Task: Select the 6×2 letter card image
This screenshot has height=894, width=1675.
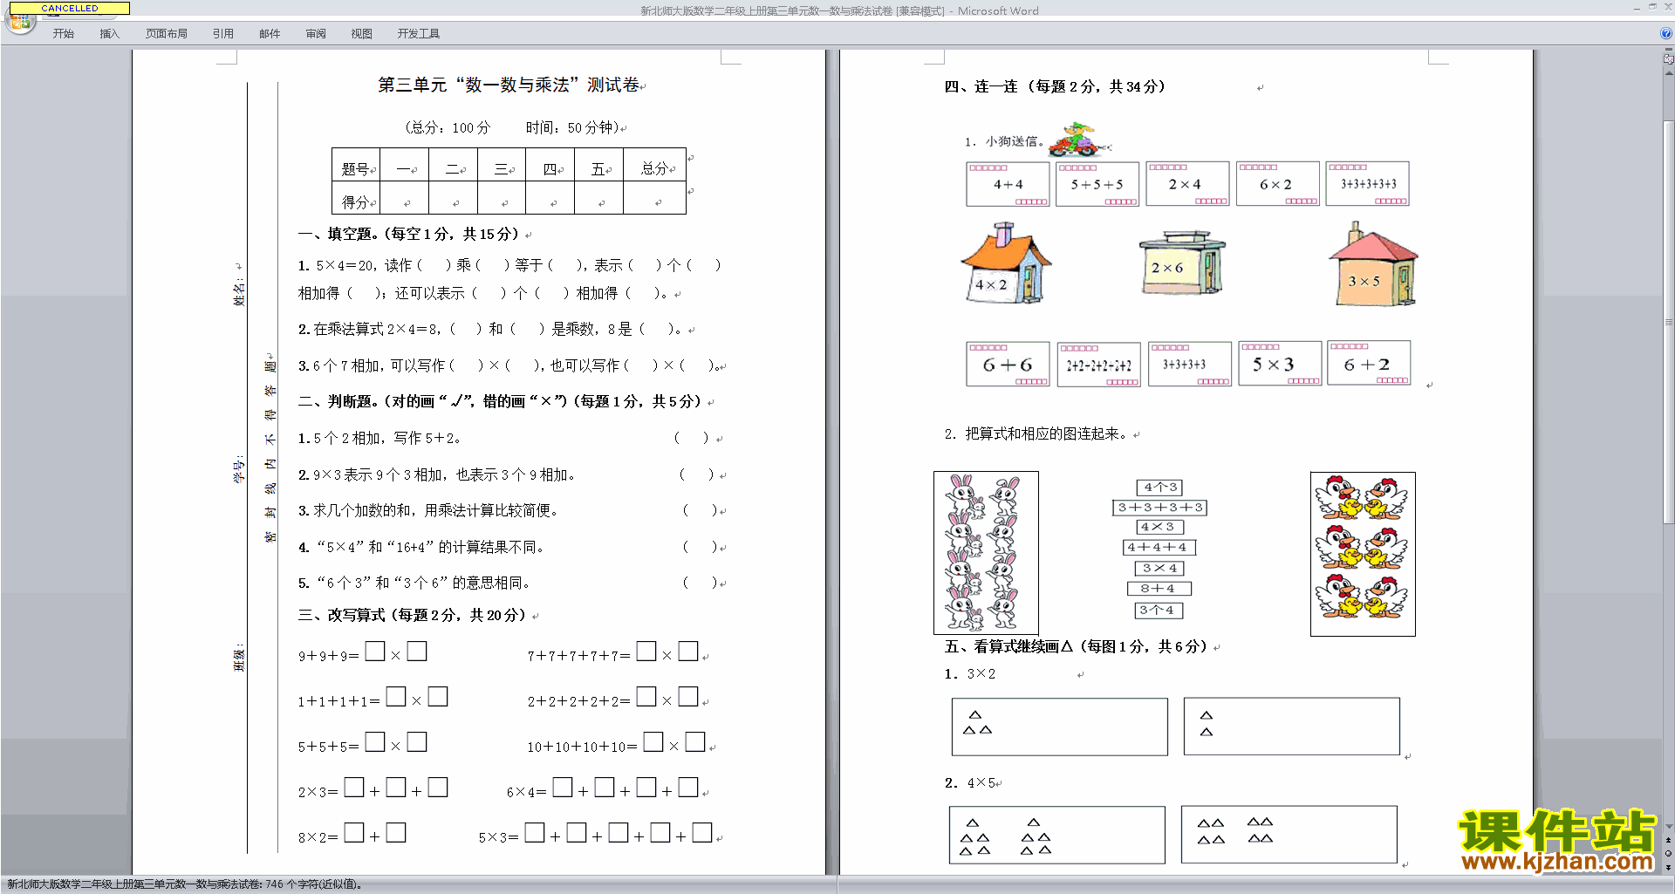Action: 1278,184
